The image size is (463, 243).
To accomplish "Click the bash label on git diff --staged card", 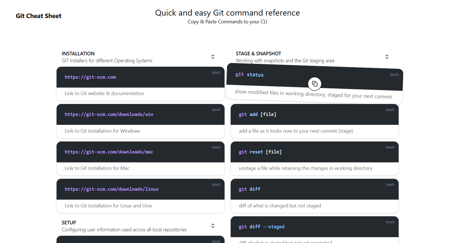I will click(x=390, y=222).
